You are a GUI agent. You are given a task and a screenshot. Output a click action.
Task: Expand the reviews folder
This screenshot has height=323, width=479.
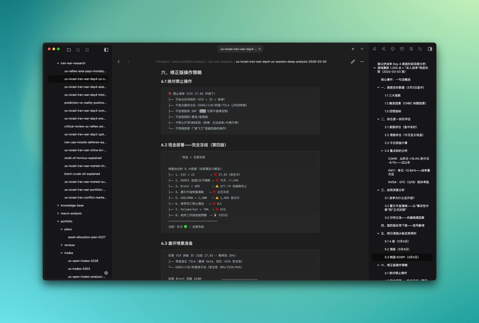point(62,245)
